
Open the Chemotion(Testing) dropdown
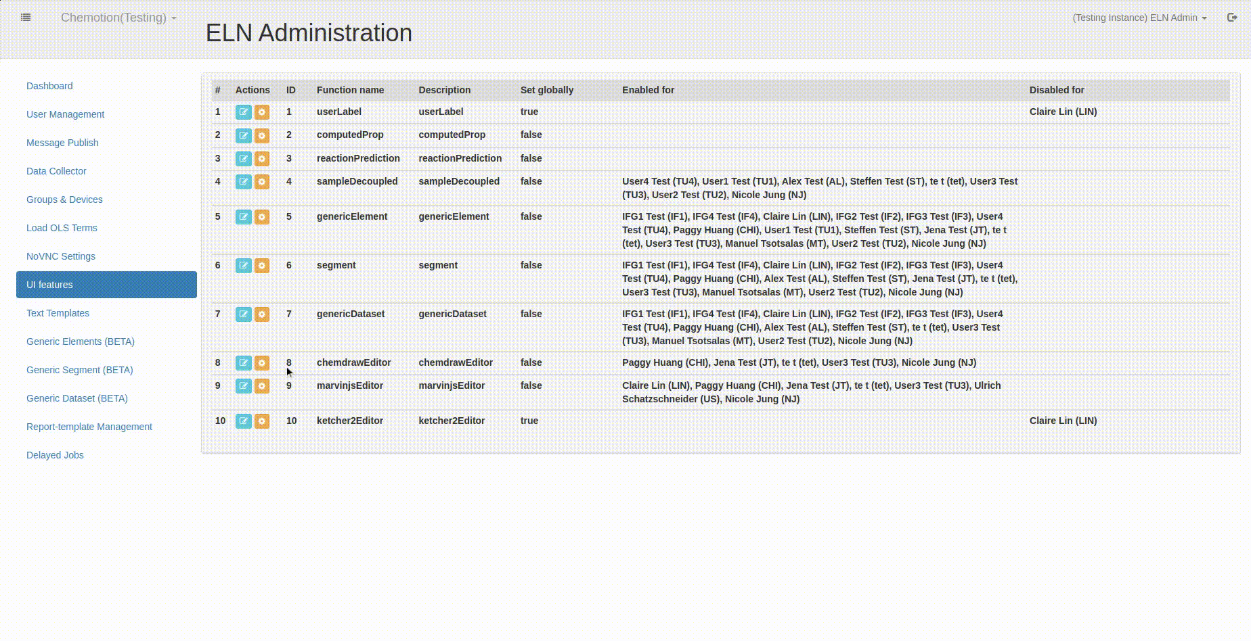tap(118, 18)
